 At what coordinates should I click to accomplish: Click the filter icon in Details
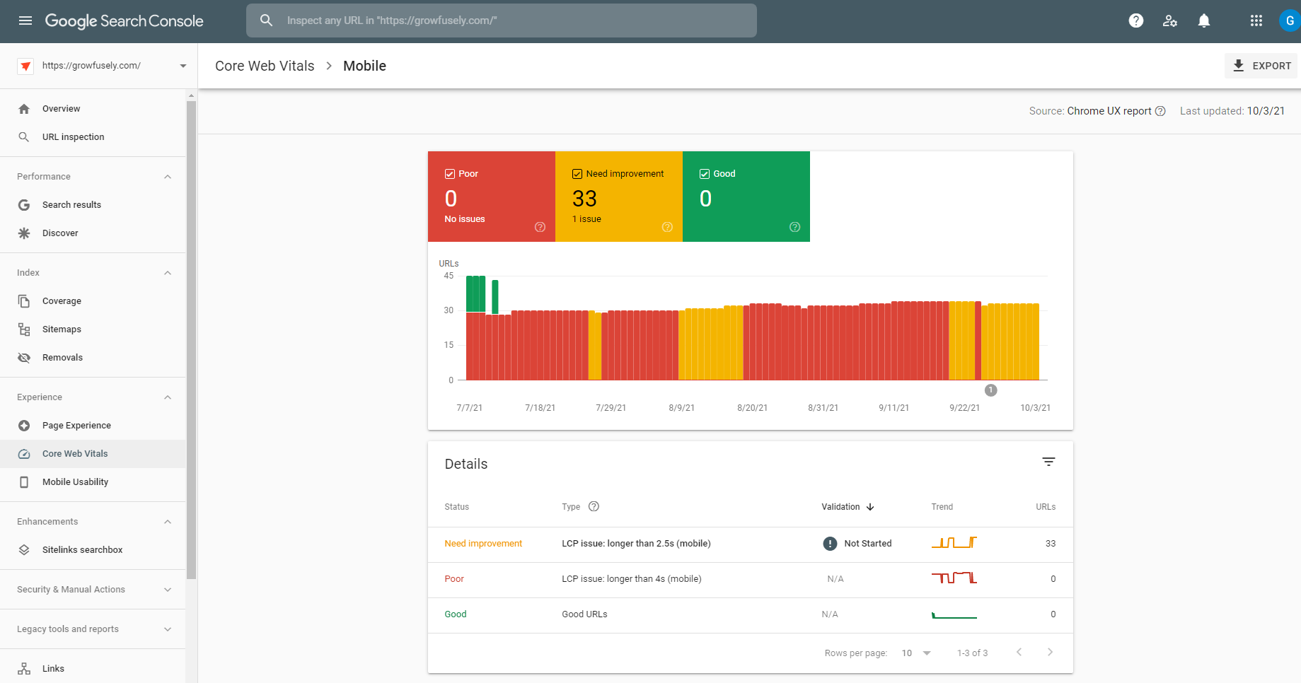tap(1048, 462)
